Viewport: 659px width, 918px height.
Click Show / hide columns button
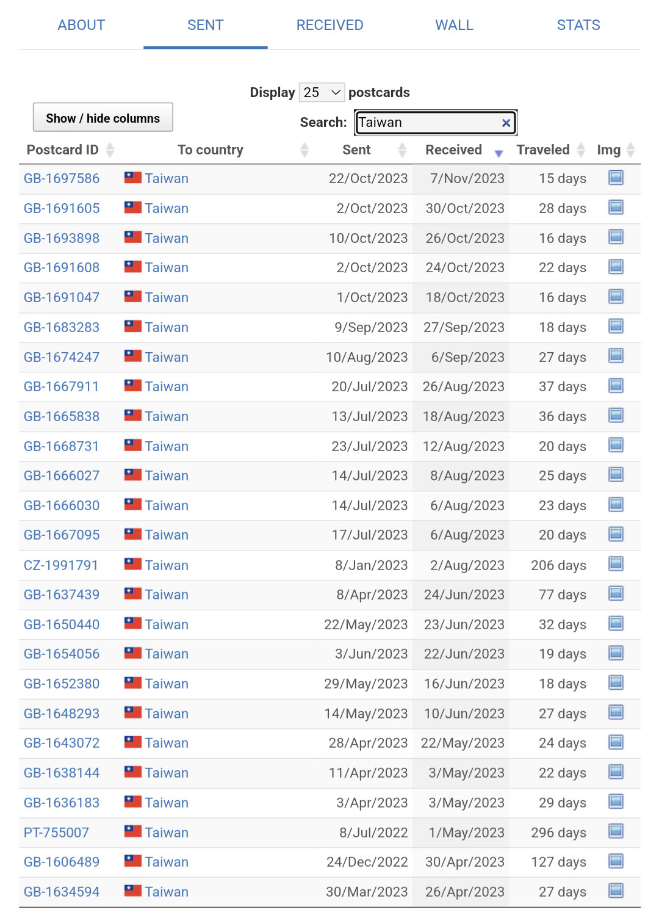[x=103, y=118]
